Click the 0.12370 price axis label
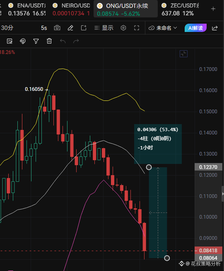Viewport: 224px width, 271px height. tap(208, 167)
